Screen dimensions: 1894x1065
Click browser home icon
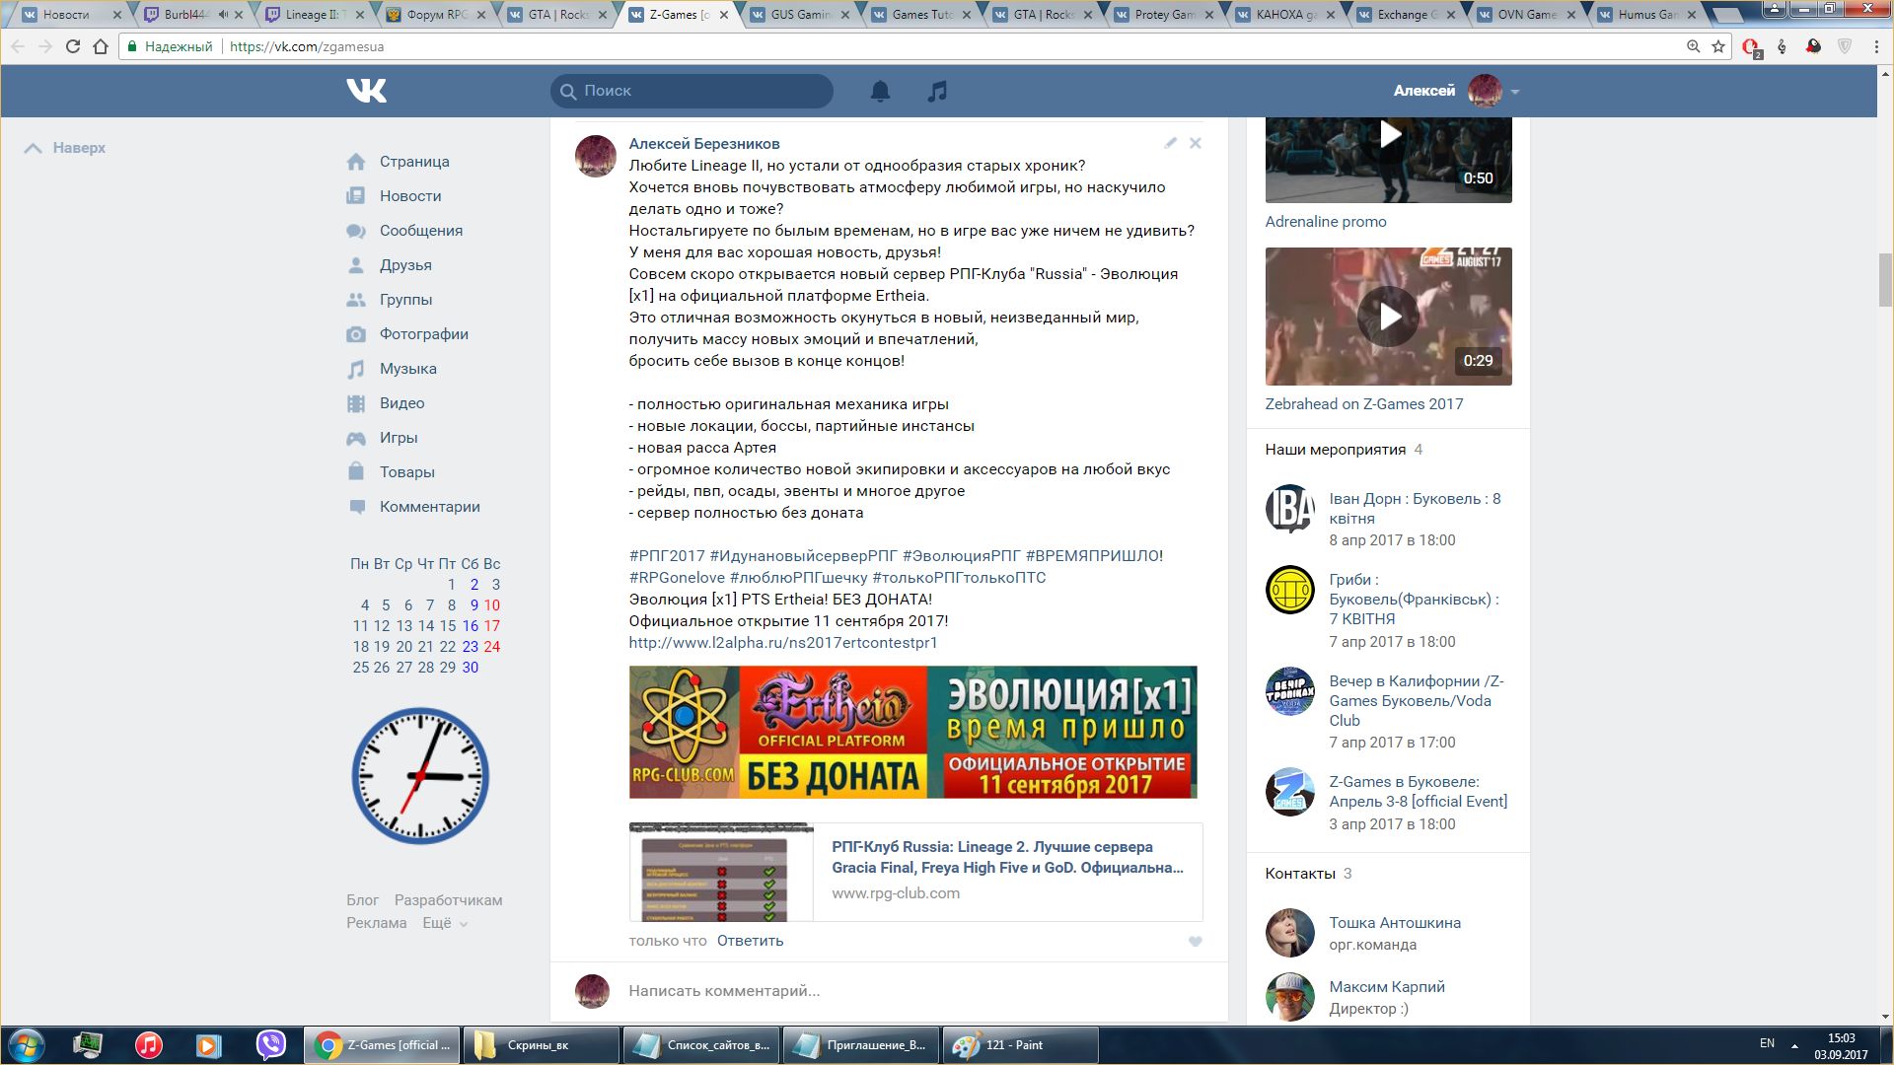coord(101,46)
